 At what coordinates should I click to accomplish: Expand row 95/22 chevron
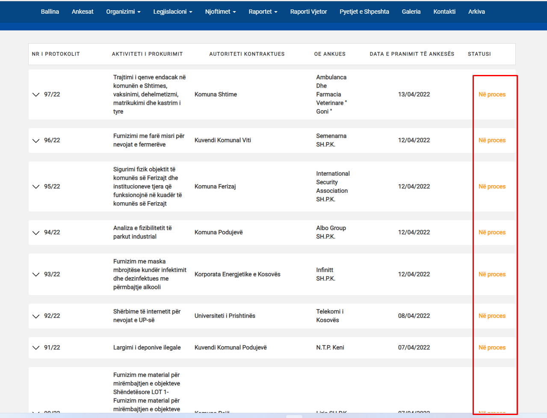point(36,187)
